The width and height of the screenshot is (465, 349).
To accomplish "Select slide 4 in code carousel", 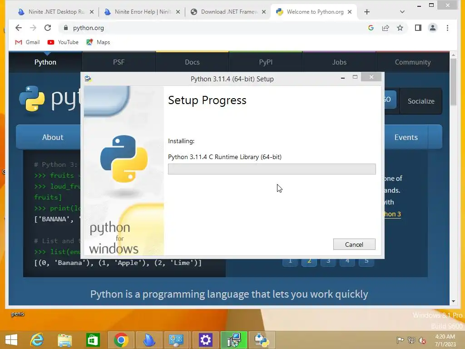I will [347, 261].
